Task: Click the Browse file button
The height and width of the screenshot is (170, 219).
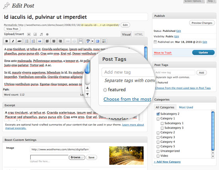Action: (77, 157)
